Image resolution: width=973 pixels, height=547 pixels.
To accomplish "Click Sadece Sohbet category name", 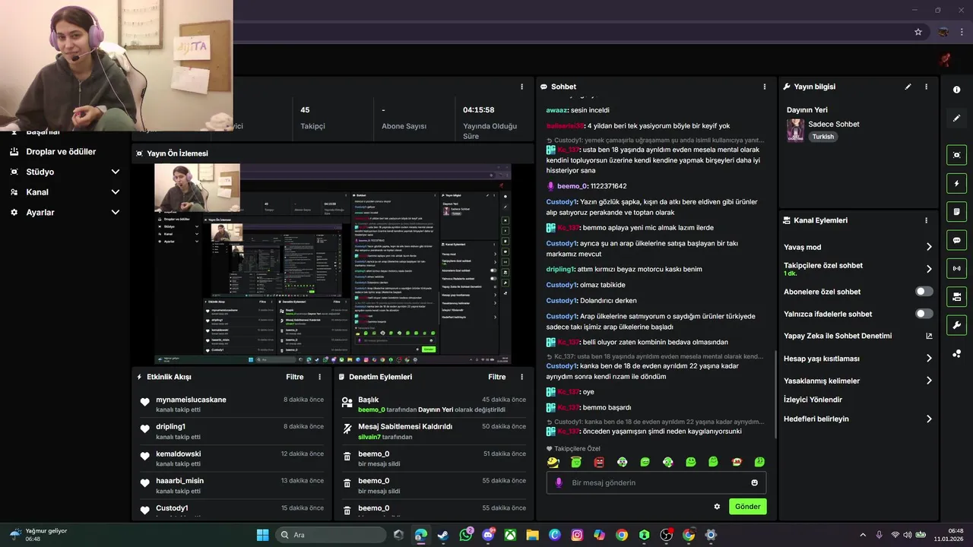I will click(x=834, y=124).
